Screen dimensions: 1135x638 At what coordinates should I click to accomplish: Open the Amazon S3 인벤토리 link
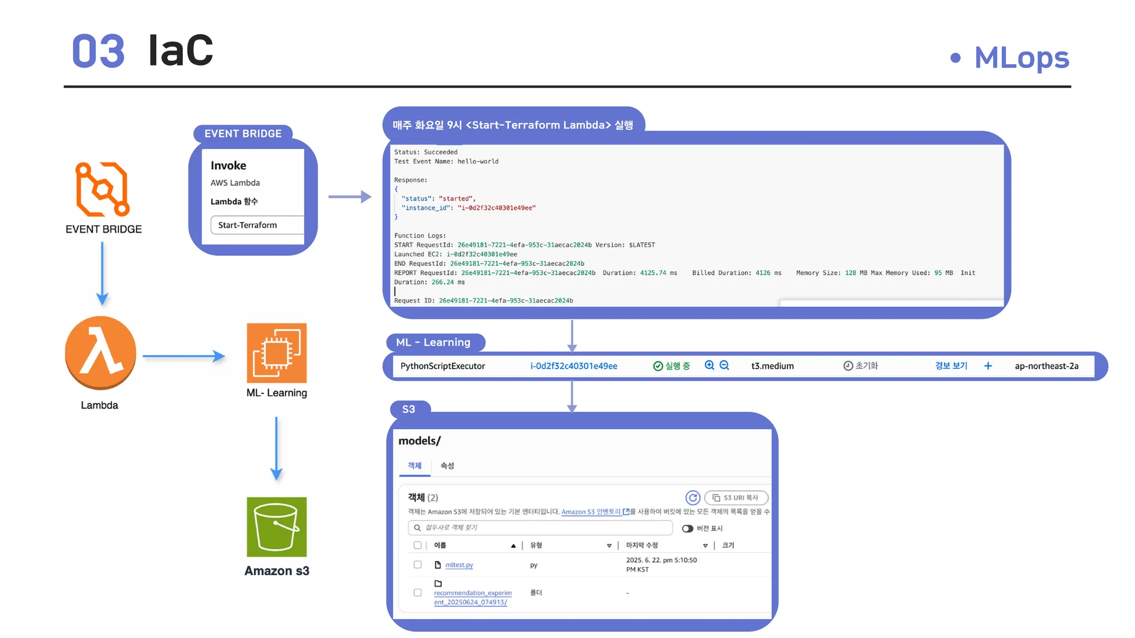click(x=591, y=512)
